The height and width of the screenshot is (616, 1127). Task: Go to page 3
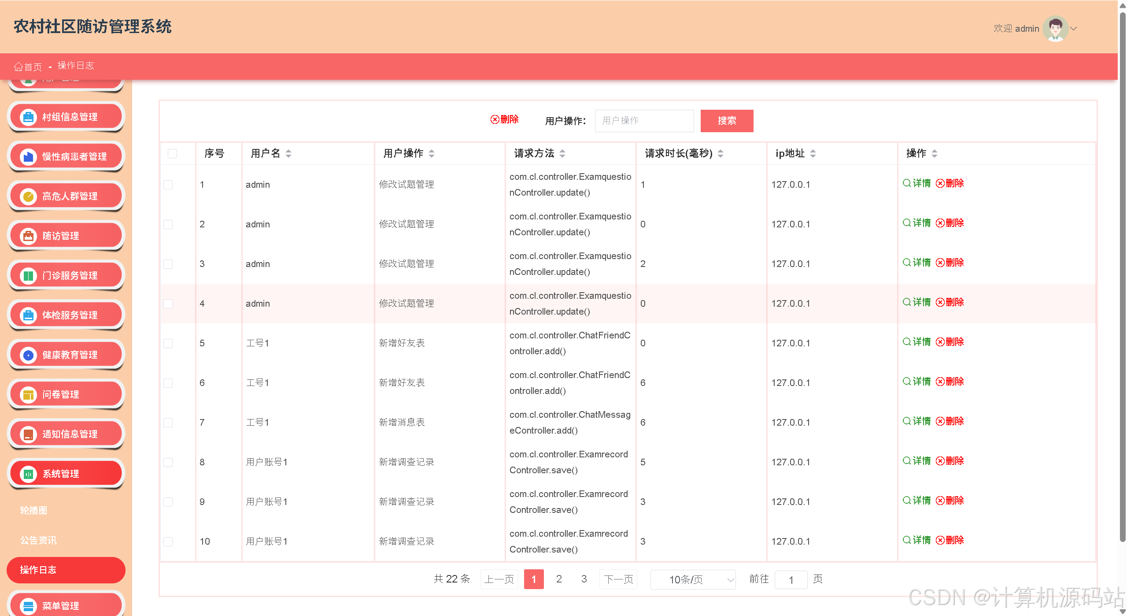point(584,579)
